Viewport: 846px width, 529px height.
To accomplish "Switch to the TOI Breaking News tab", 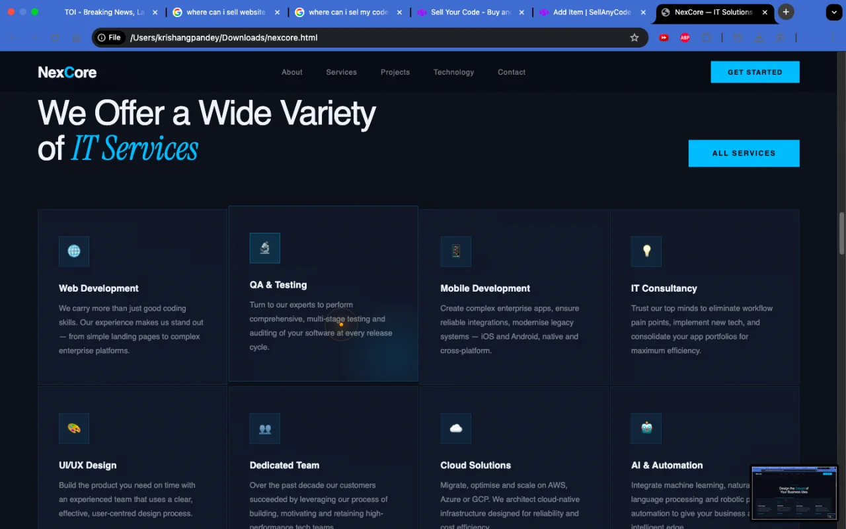I will (105, 12).
